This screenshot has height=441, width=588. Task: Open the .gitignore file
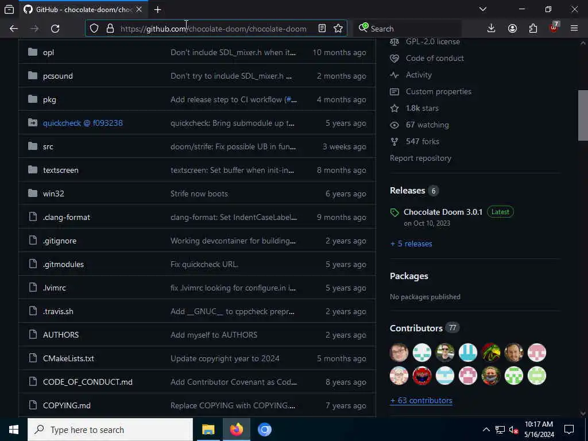tap(60, 241)
